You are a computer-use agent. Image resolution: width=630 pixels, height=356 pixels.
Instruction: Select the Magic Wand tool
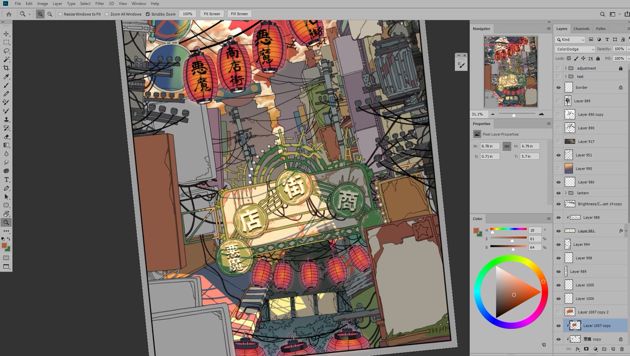pos(6,59)
